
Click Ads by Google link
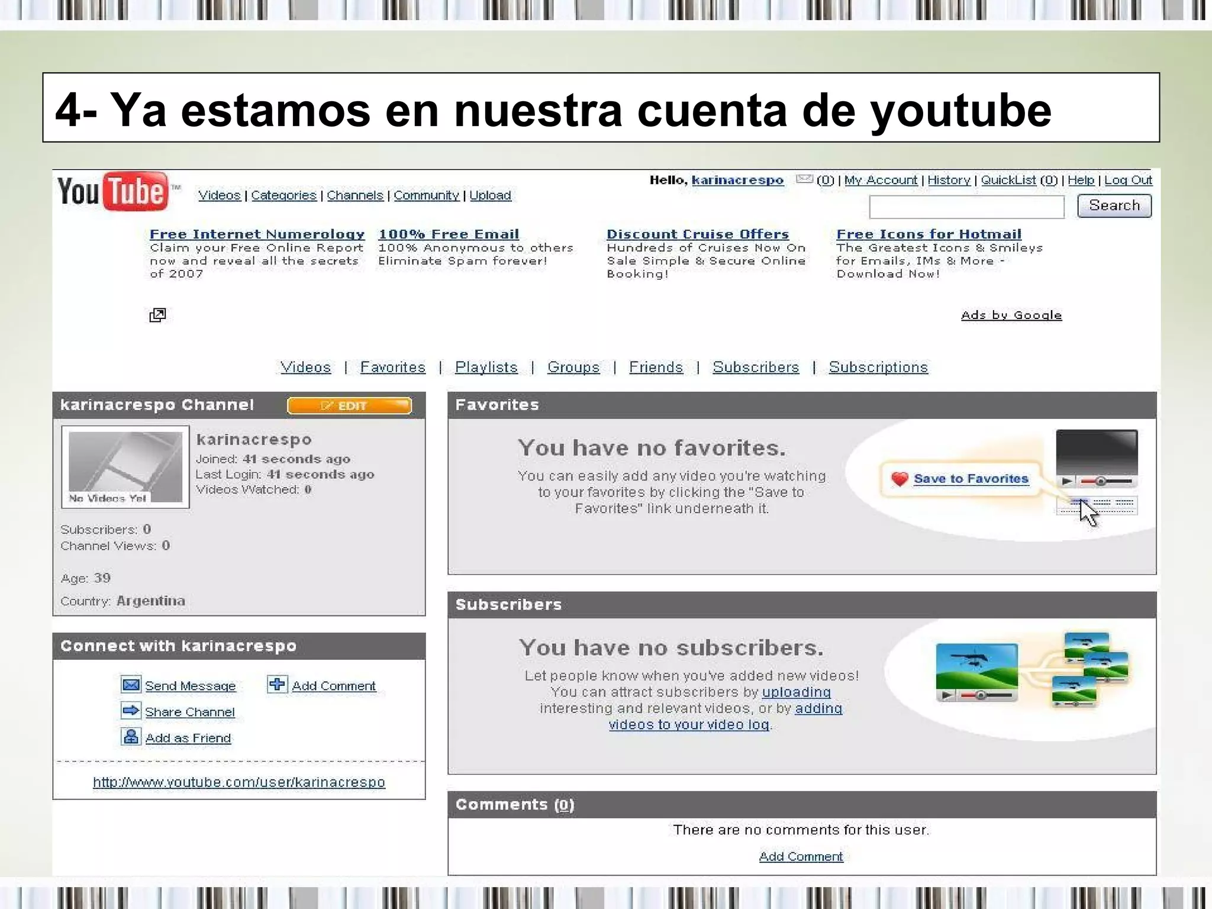pyautogui.click(x=1011, y=315)
